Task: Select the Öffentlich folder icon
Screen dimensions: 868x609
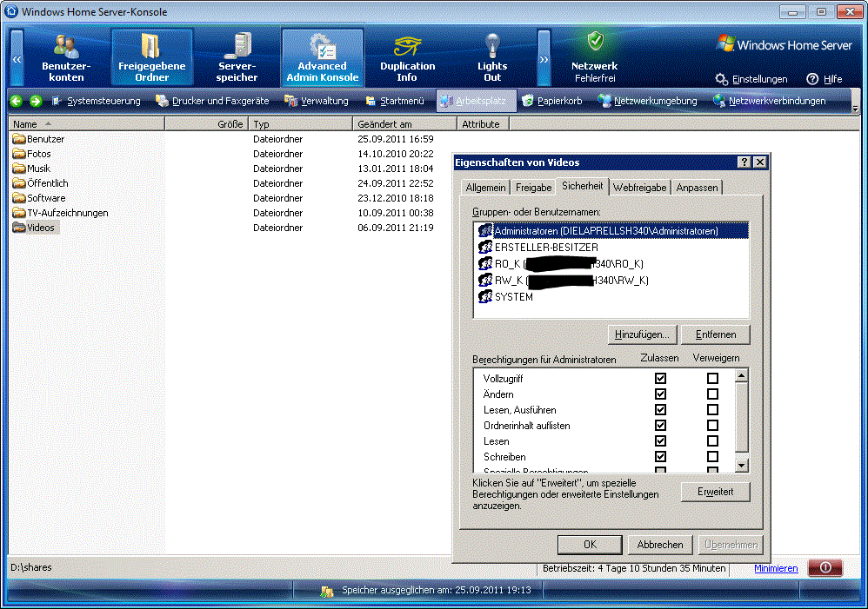Action: click(19, 183)
